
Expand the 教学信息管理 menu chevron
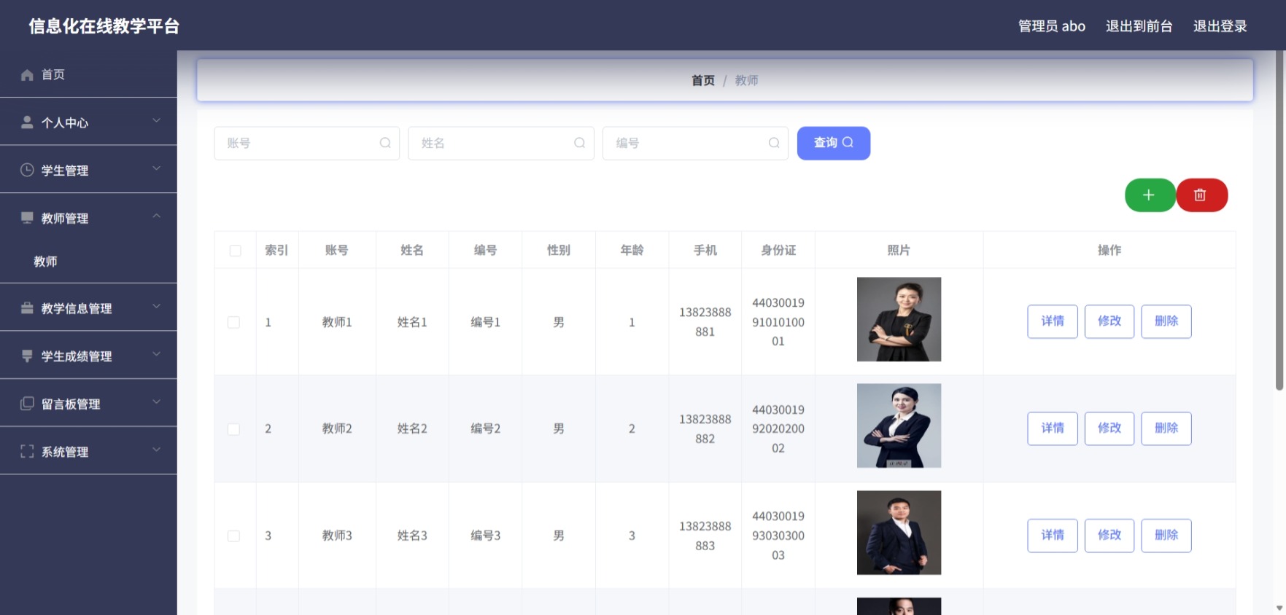pos(156,307)
